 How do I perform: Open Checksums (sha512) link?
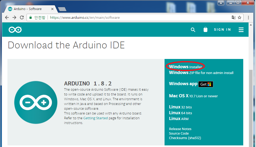point(185,138)
